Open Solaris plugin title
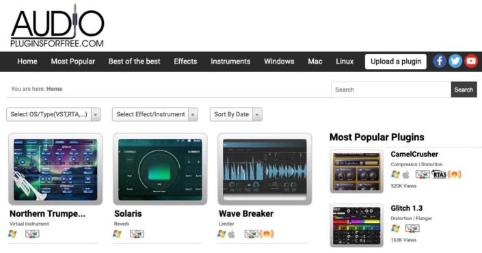482x253 pixels. tap(128, 213)
